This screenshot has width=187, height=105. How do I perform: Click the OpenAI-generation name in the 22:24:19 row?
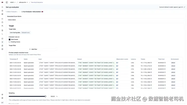click(x=29, y=75)
